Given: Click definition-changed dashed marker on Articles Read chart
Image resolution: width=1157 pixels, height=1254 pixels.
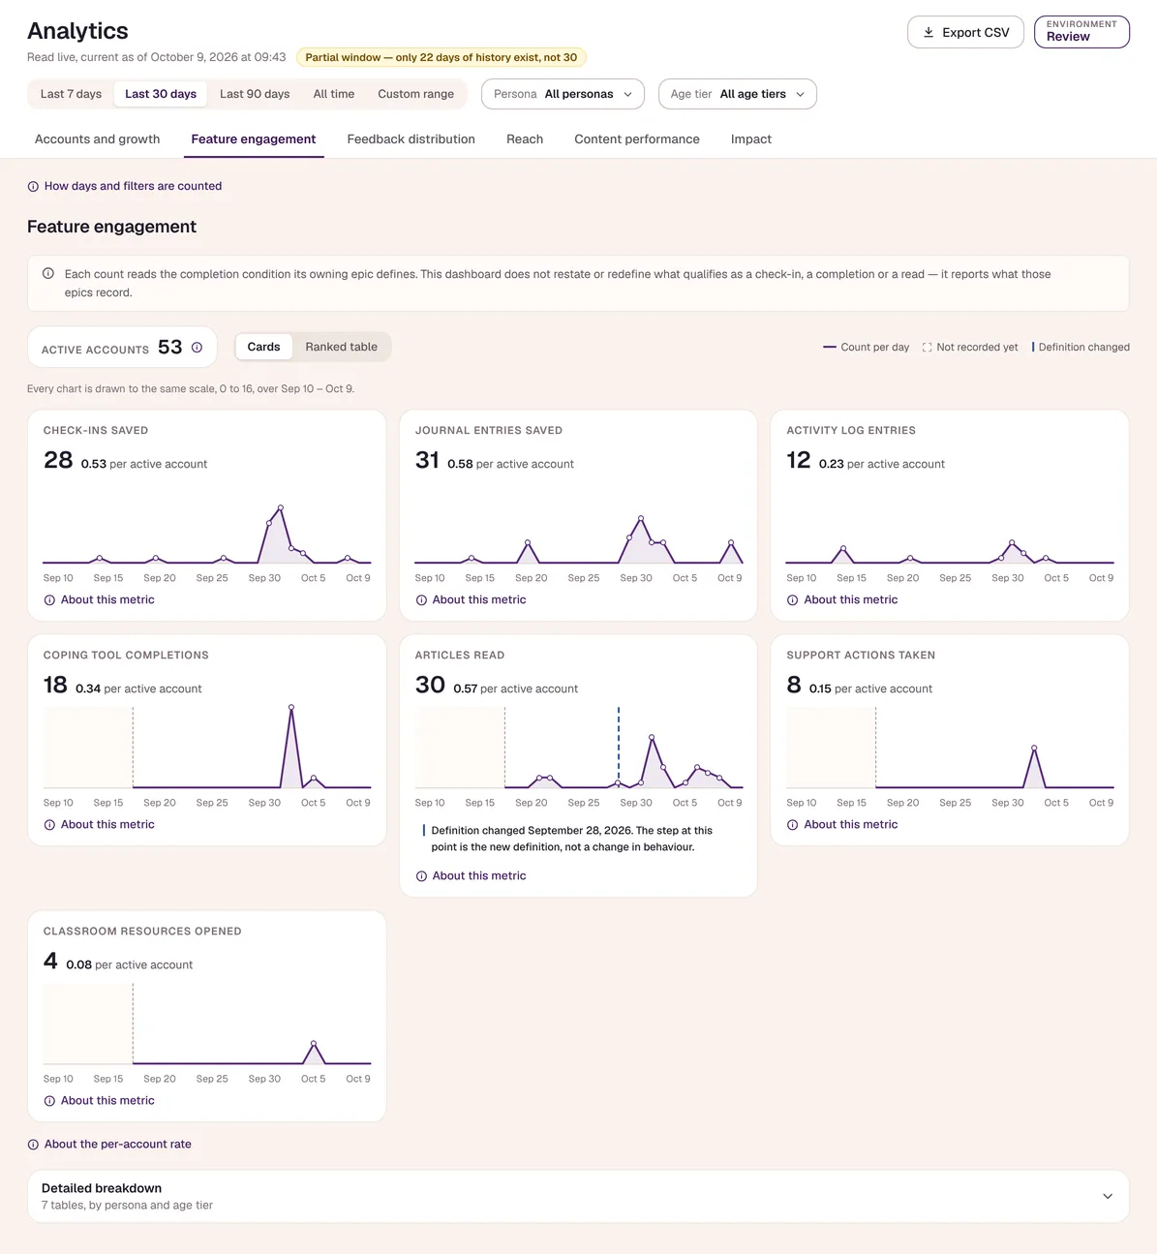Looking at the screenshot, I should [619, 748].
